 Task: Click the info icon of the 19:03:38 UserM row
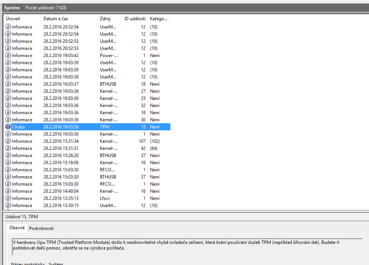click(x=8, y=77)
